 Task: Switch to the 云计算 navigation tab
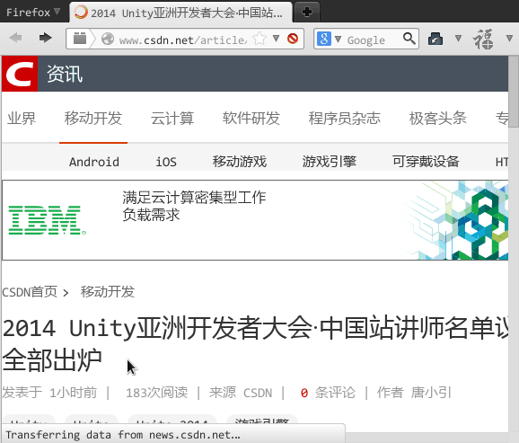[172, 119]
